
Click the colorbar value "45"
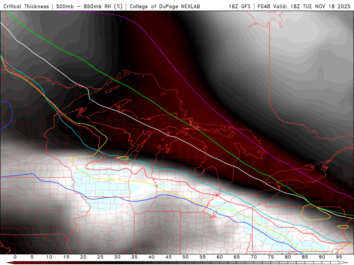click(x=168, y=257)
